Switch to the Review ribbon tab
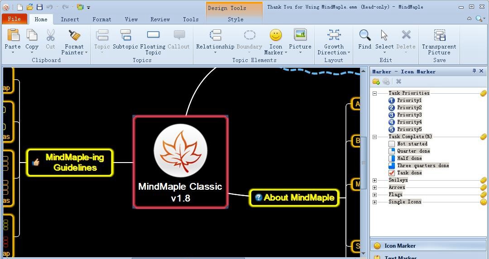Viewport: 489px width, 259px height. tap(160, 19)
